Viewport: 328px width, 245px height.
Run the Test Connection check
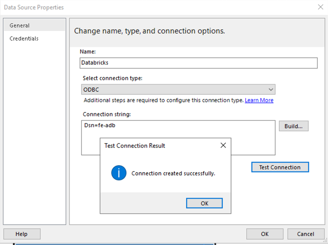280,167
